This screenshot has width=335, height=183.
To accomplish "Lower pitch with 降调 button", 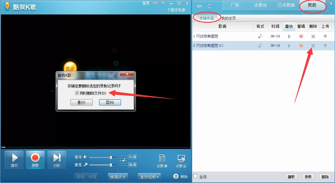I will (132, 165).
